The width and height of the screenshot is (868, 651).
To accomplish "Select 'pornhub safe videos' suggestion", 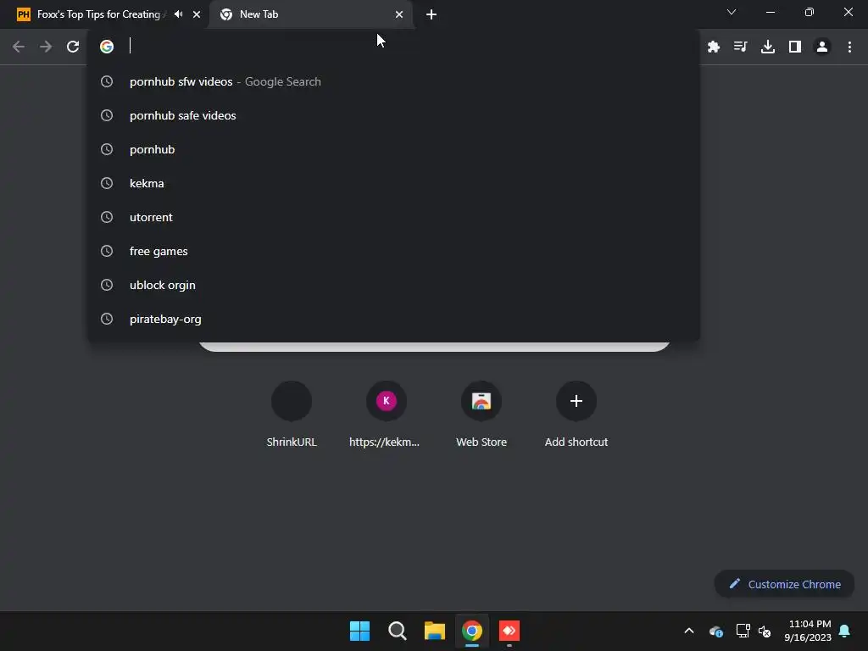I will pos(393,115).
